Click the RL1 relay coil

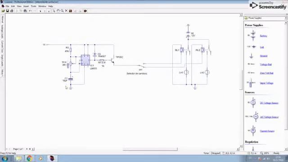(x=182, y=50)
